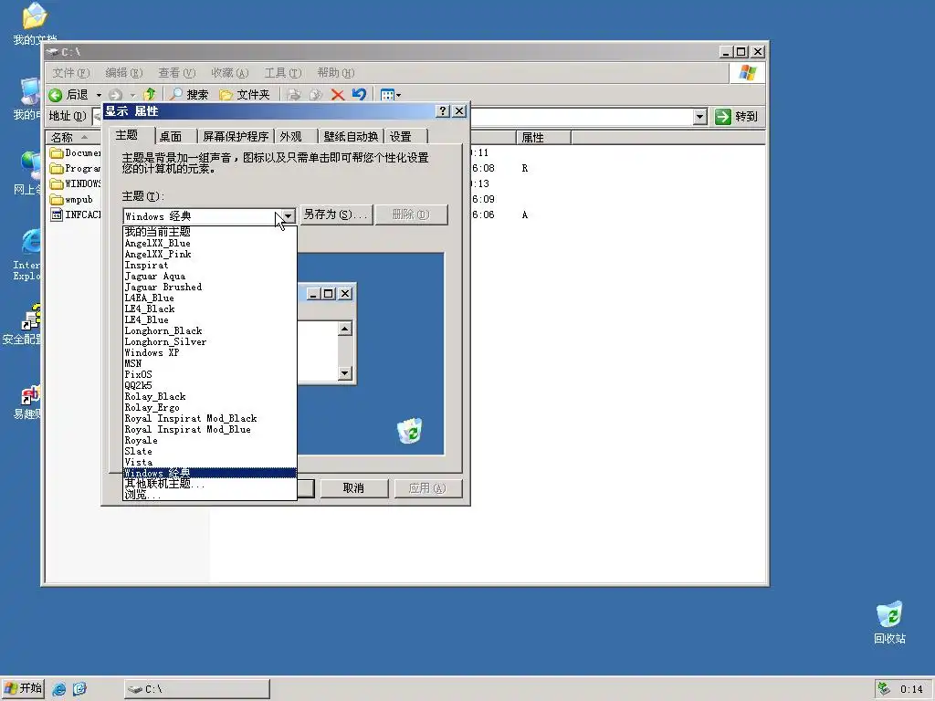Click the help question mark in dialog title
Image resolution: width=935 pixels, height=701 pixels.
pyautogui.click(x=442, y=110)
